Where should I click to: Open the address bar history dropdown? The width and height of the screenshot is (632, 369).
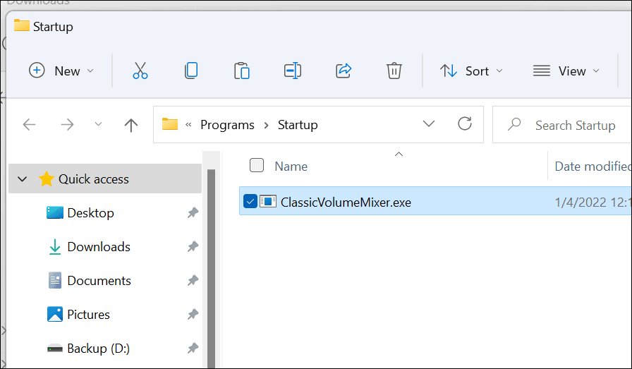point(428,124)
